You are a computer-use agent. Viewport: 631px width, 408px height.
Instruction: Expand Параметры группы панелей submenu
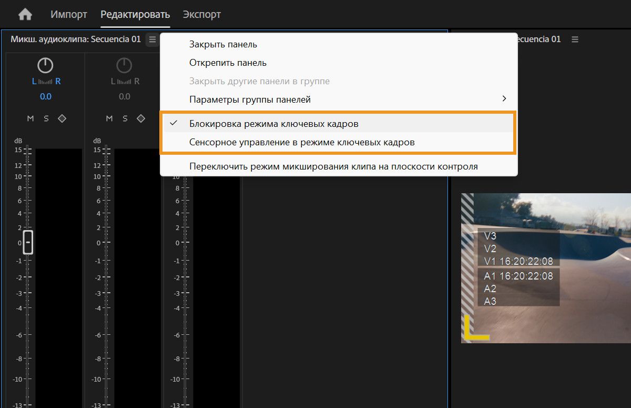pos(339,99)
